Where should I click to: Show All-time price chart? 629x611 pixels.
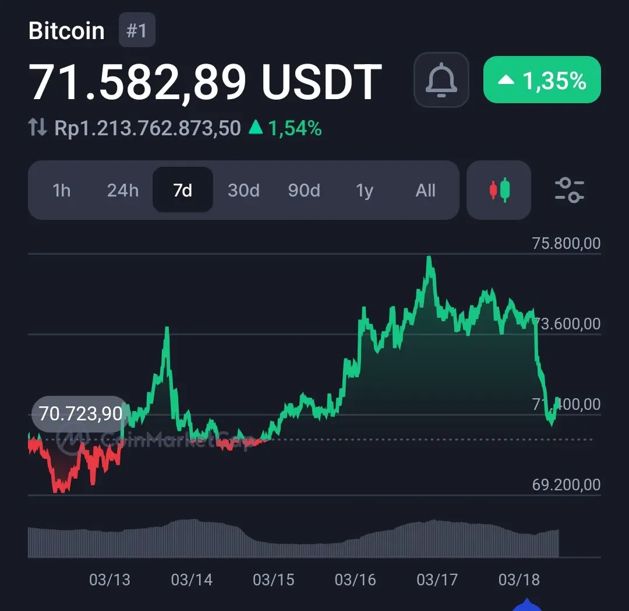[x=425, y=190]
